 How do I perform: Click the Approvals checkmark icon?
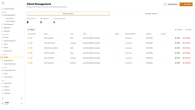(x=2, y=31)
